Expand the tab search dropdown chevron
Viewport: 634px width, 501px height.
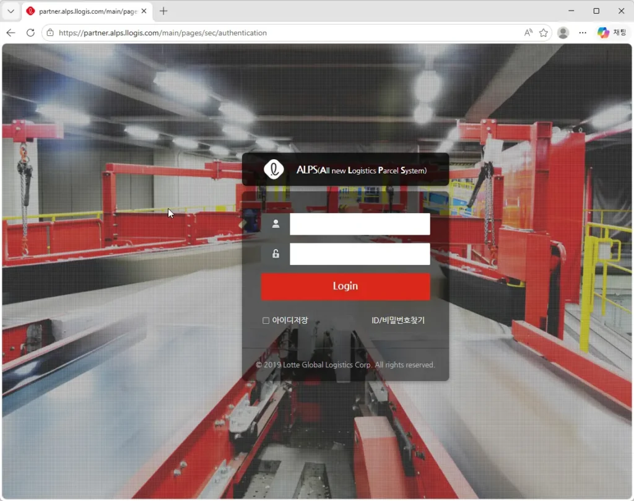coord(11,11)
